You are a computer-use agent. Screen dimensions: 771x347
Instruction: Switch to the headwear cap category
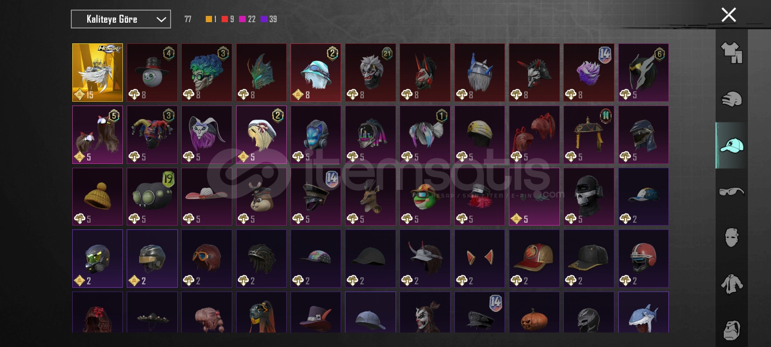click(x=731, y=145)
